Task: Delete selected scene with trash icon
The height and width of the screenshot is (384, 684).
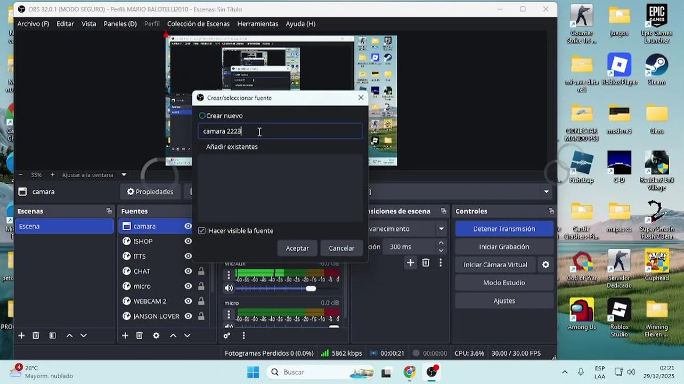Action: coord(36,335)
